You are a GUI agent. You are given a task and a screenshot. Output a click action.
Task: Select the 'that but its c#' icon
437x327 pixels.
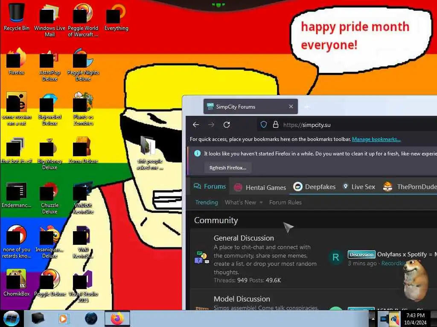pyautogui.click(x=16, y=150)
